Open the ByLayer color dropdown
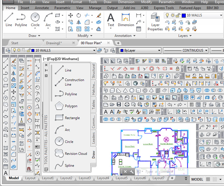Image resolution: width=224 pixels, height=186 pixels. (159, 50)
